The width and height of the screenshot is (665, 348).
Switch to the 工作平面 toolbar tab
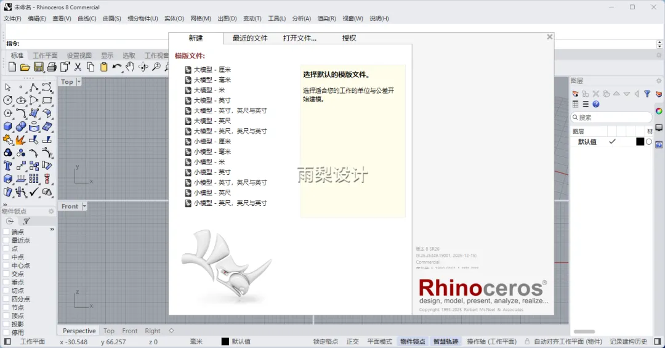[45, 55]
